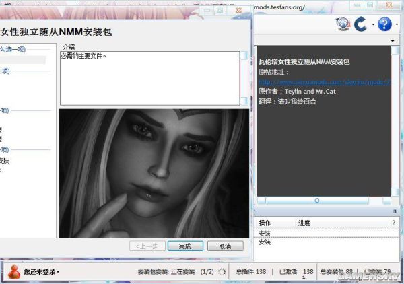
Task: Click the 正在安装 (1/2) status text
Action: pos(192,272)
